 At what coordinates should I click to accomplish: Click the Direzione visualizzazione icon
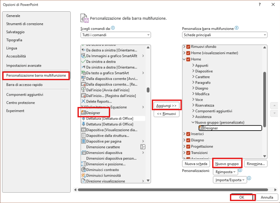click(x=83, y=181)
